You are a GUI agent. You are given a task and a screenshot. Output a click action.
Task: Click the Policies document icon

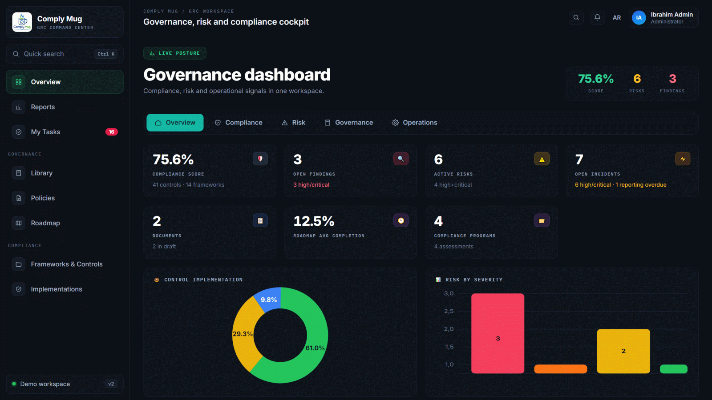(19, 198)
